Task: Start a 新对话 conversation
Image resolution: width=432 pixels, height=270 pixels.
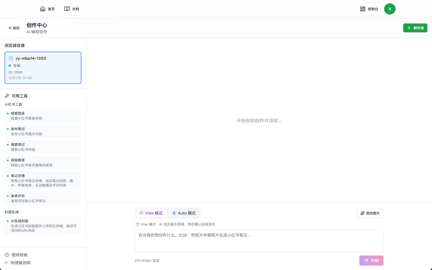Action: tap(415, 28)
